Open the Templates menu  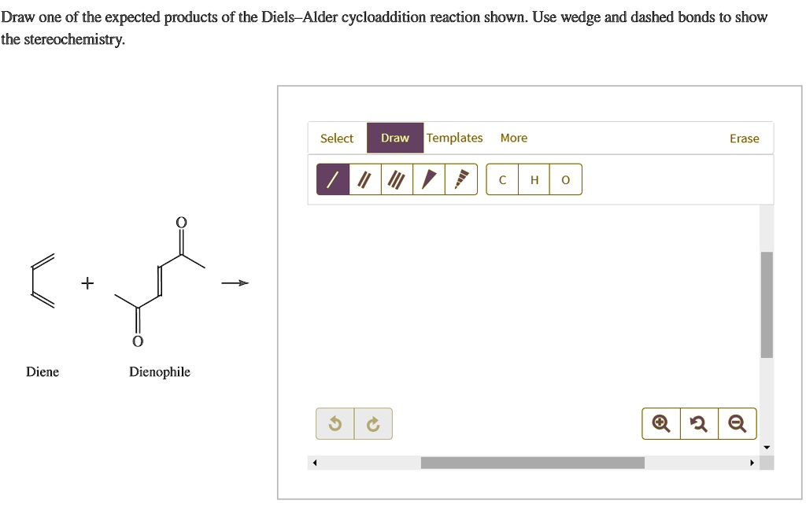[454, 138]
